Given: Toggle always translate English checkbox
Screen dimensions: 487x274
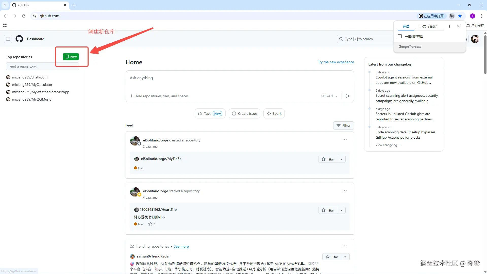Looking at the screenshot, I should click(400, 36).
